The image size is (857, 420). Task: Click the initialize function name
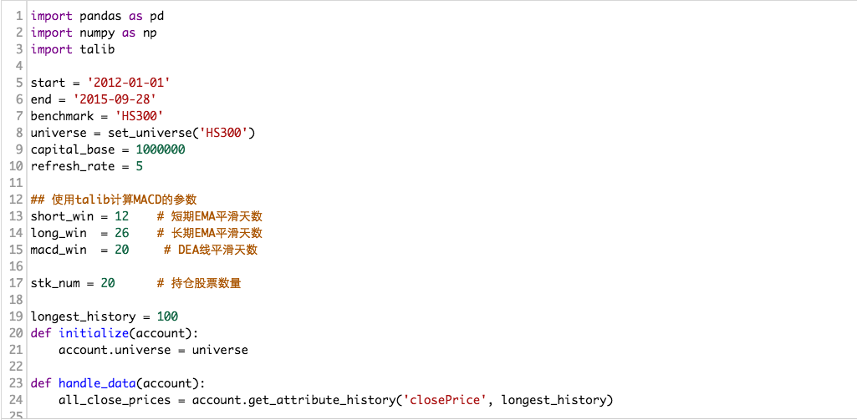[94, 333]
